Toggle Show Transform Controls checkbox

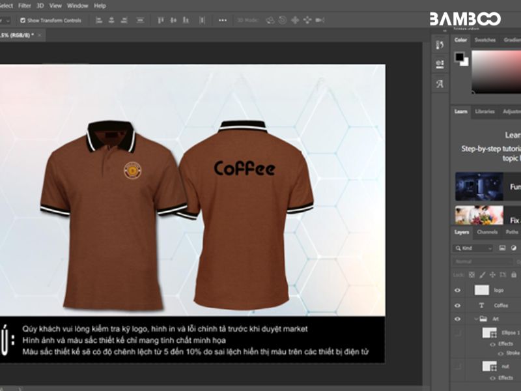23,20
